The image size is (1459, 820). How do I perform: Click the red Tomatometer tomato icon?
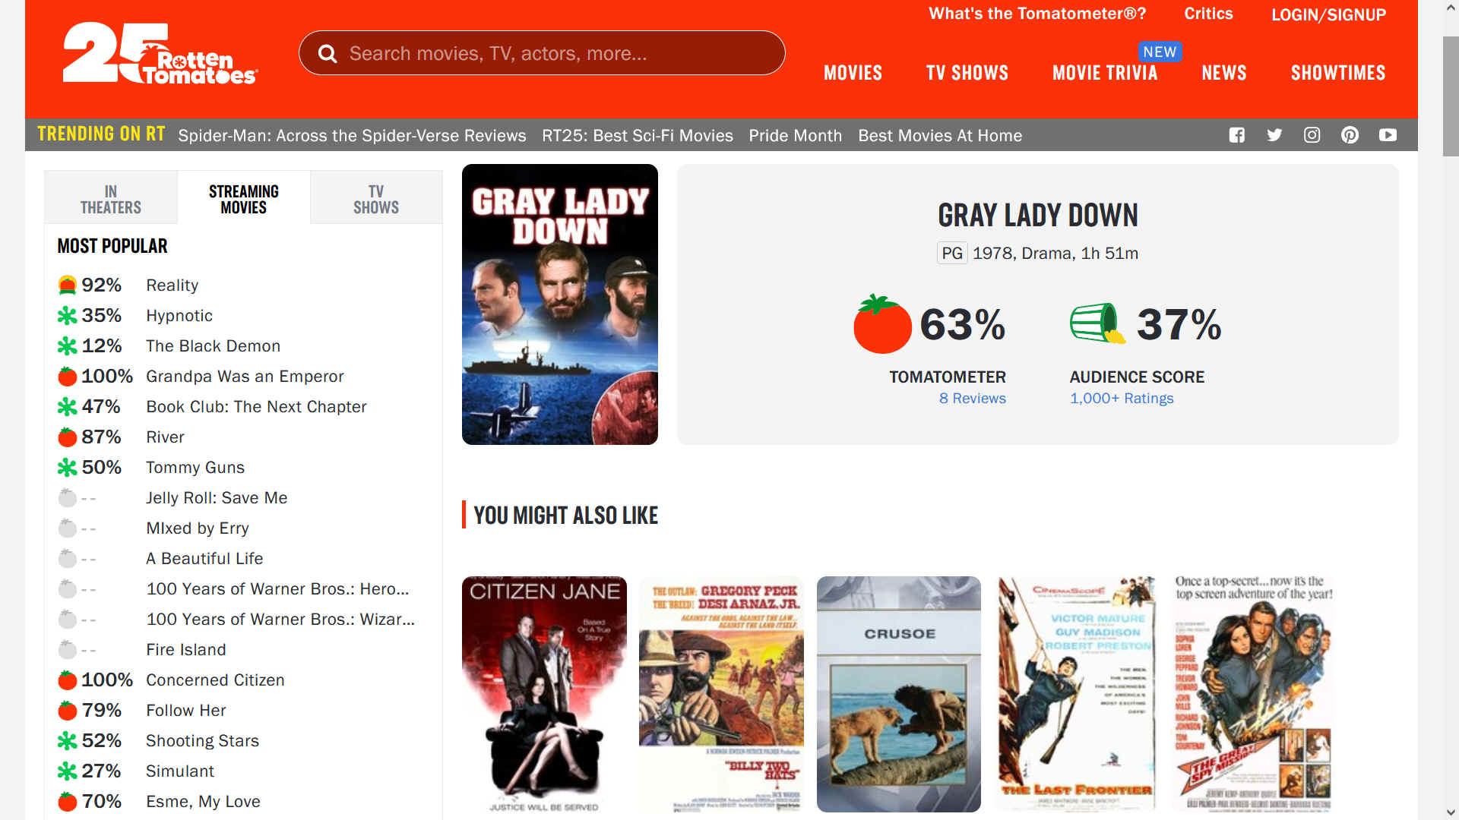tap(882, 323)
